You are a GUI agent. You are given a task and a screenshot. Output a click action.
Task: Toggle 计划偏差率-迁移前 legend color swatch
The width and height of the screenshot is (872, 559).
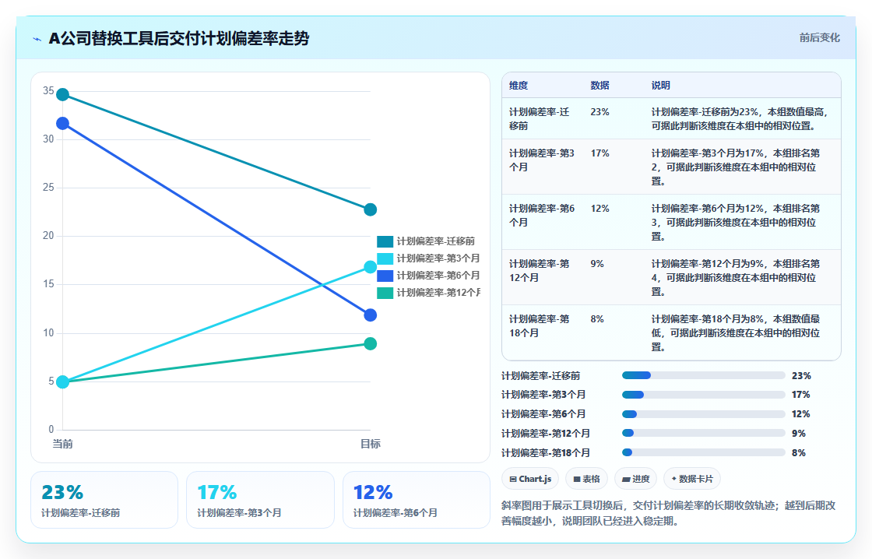coord(385,241)
